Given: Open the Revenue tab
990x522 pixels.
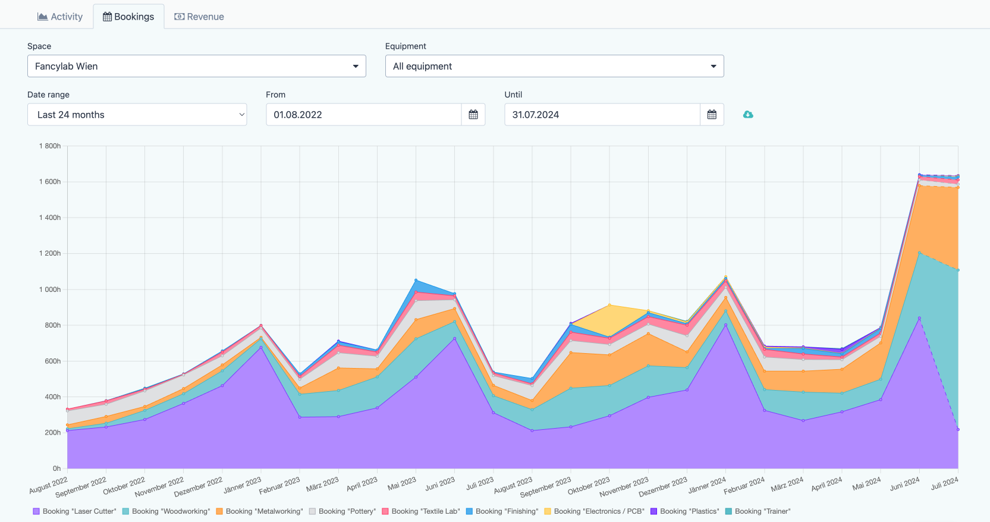Looking at the screenshot, I should pyautogui.click(x=199, y=17).
